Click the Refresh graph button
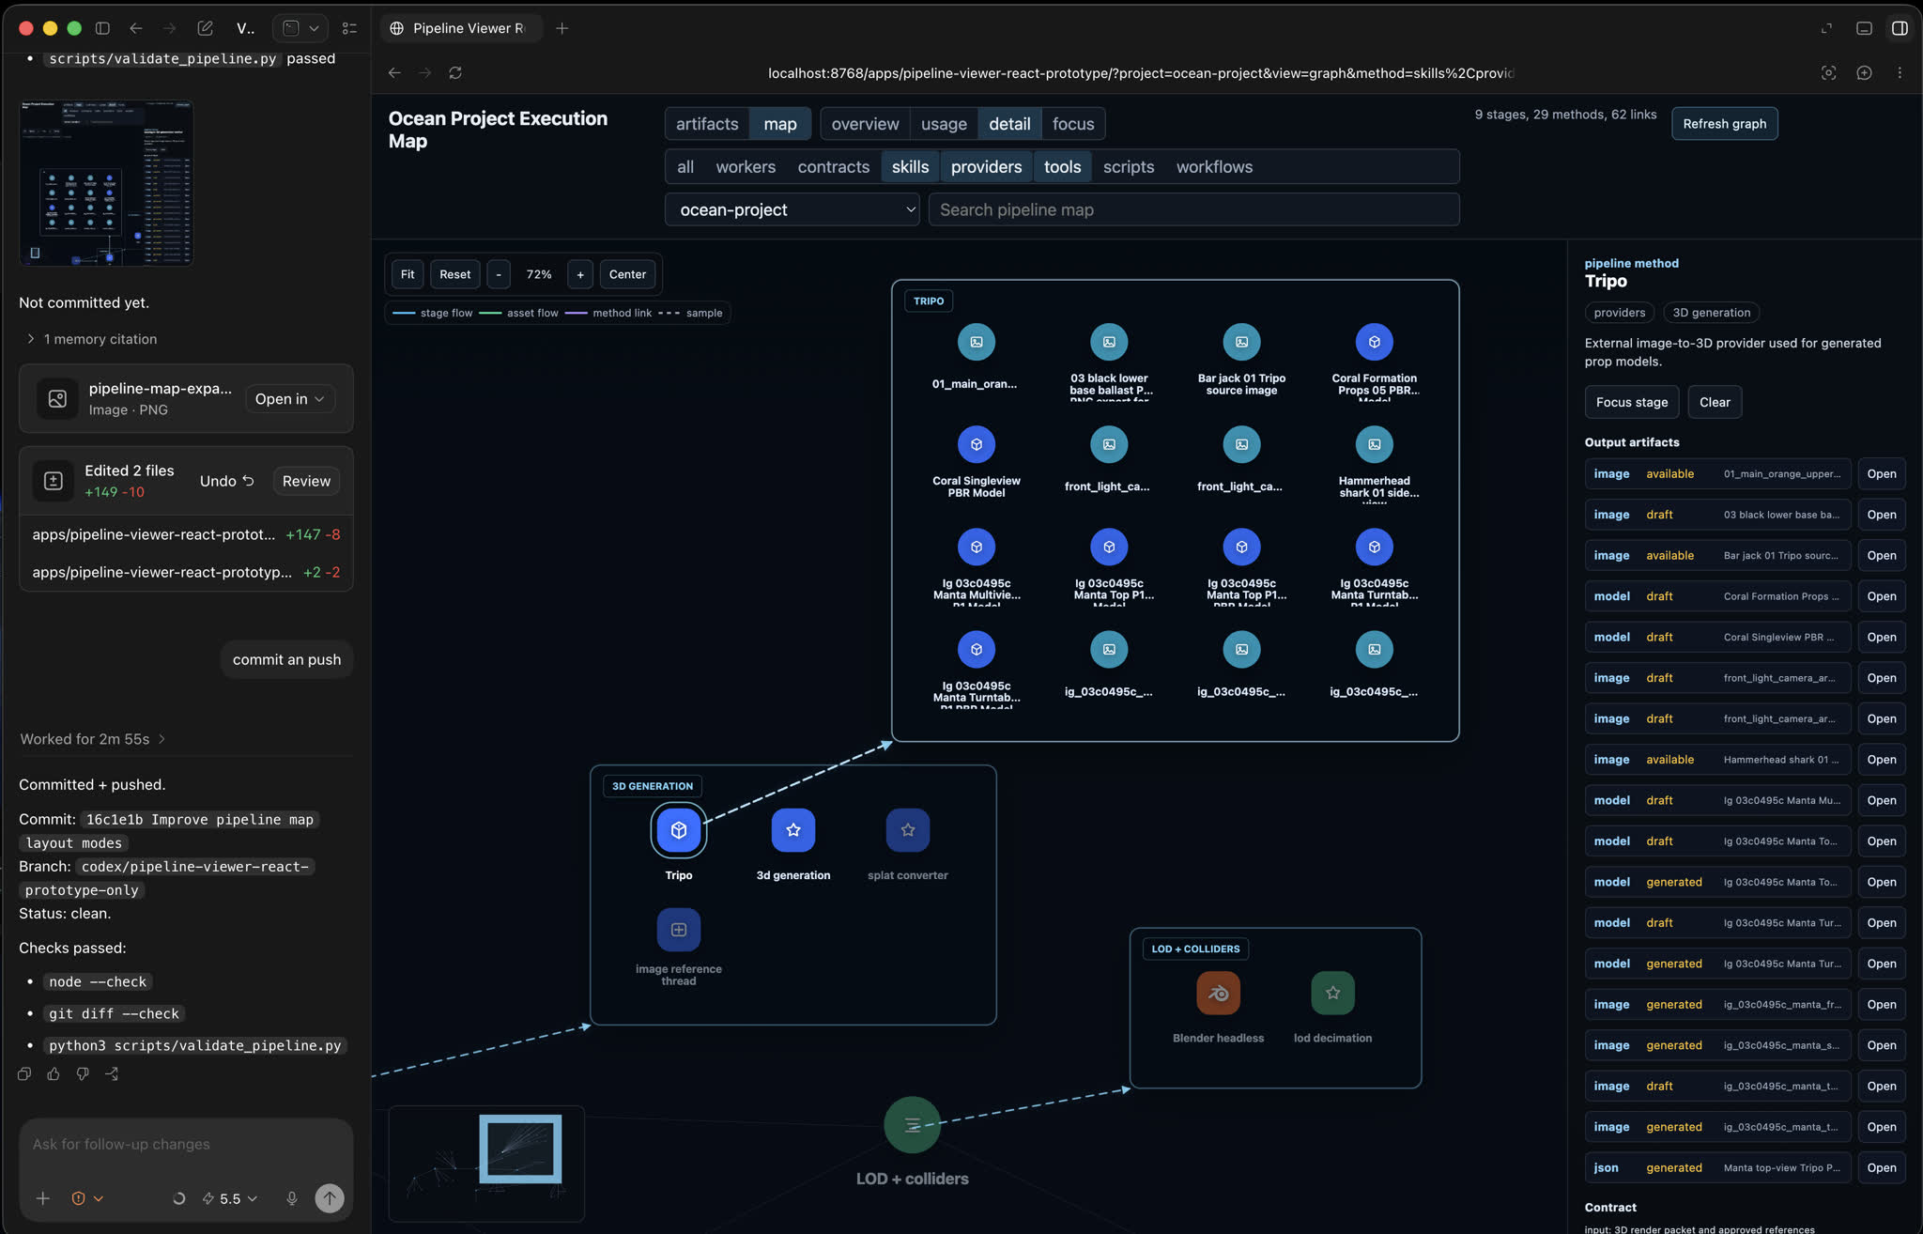The width and height of the screenshot is (1923, 1234). point(1724,123)
